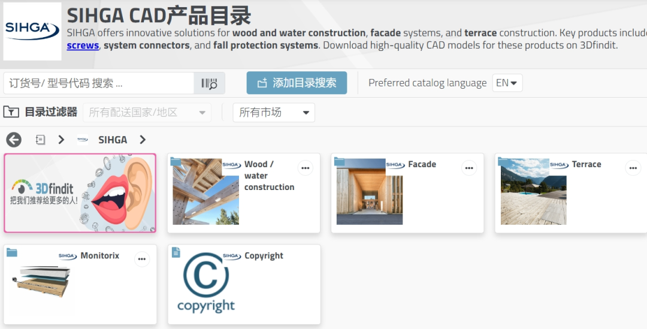Click the 添加目录搜索 button
This screenshot has width=647, height=329.
coord(297,83)
